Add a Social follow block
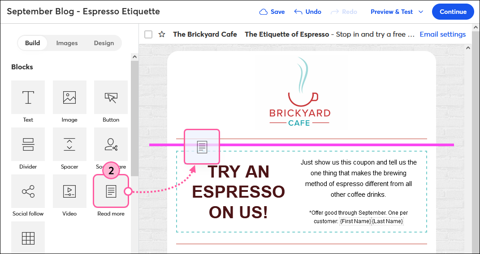The height and width of the screenshot is (254, 480). pyautogui.click(x=28, y=191)
